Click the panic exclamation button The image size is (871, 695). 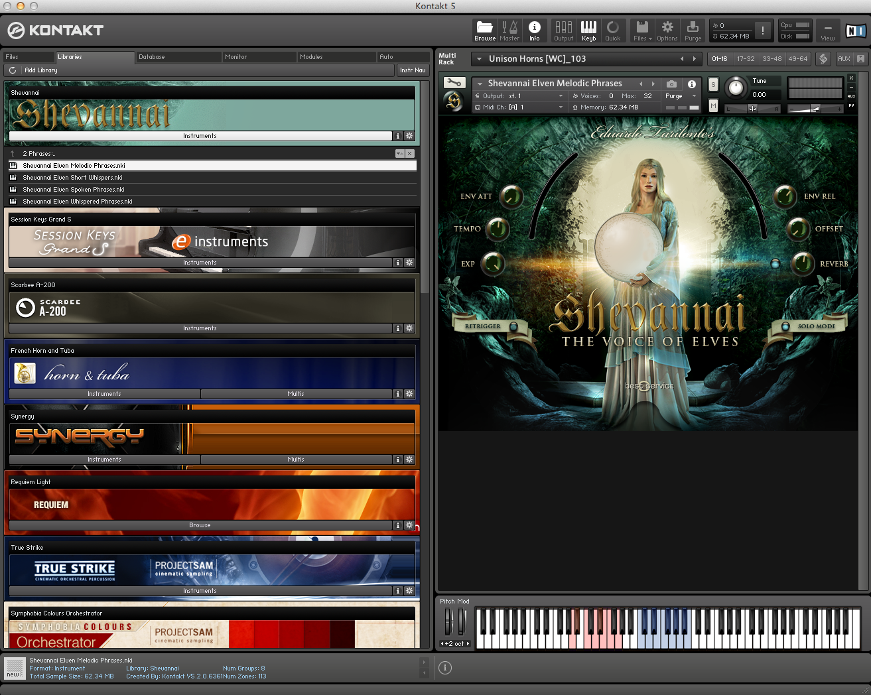click(763, 31)
